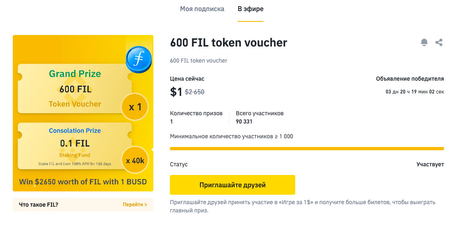This screenshot has height=226, width=456.
Task: Click the x 1 prize count badge
Action: click(x=135, y=107)
